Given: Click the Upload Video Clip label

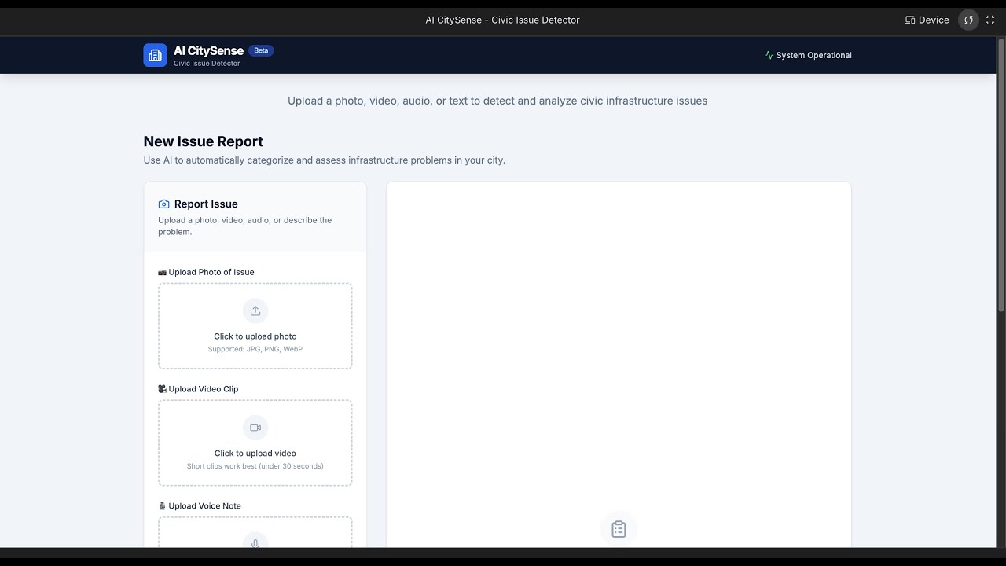Looking at the screenshot, I should [198, 389].
